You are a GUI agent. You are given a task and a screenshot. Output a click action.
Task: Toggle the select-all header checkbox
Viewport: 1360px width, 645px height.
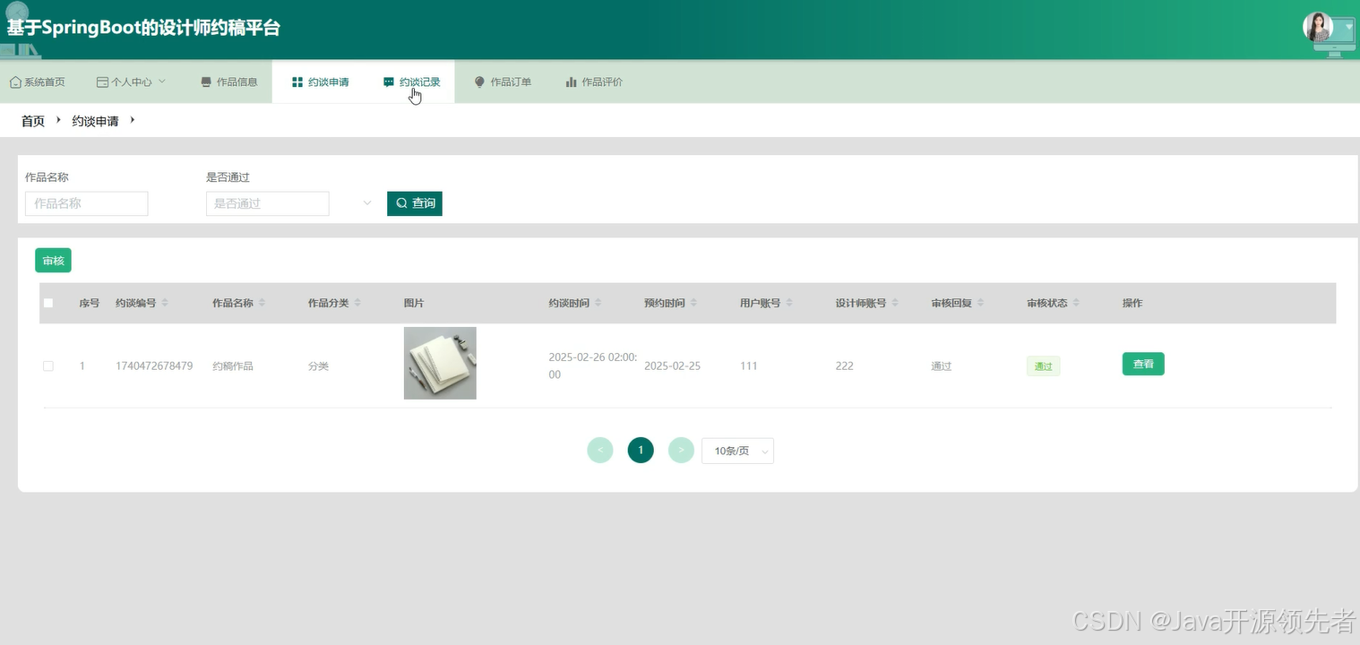48,303
